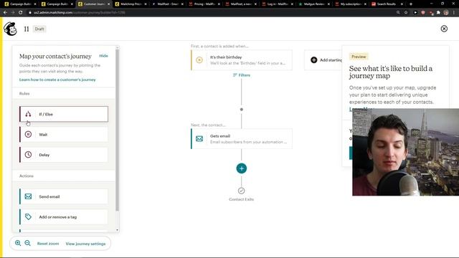Choose the Add or remove a tag icon
Image resolution: width=459 pixels, height=258 pixels.
(x=28, y=216)
